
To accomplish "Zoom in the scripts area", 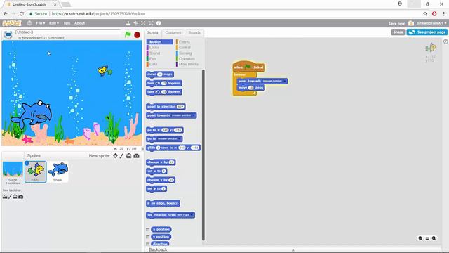I will [x=434, y=238].
